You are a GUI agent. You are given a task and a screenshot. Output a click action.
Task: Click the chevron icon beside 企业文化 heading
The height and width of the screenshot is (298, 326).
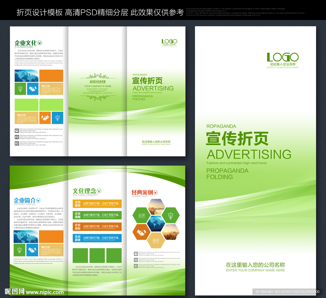point(39,43)
